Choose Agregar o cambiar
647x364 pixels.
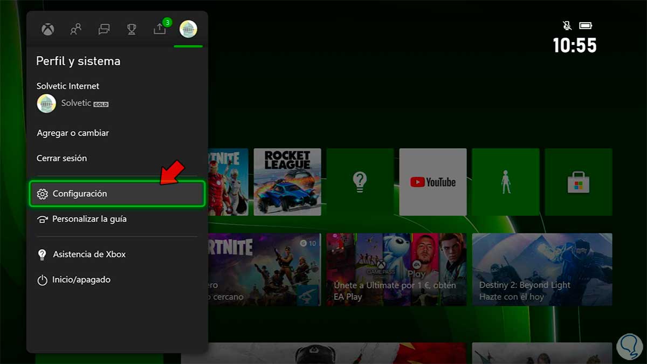tap(73, 133)
